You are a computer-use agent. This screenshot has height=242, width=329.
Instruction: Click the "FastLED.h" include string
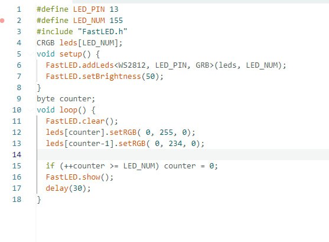click(x=103, y=32)
